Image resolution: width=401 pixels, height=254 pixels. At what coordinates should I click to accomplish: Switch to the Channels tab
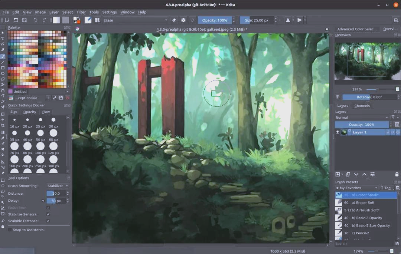(x=362, y=106)
